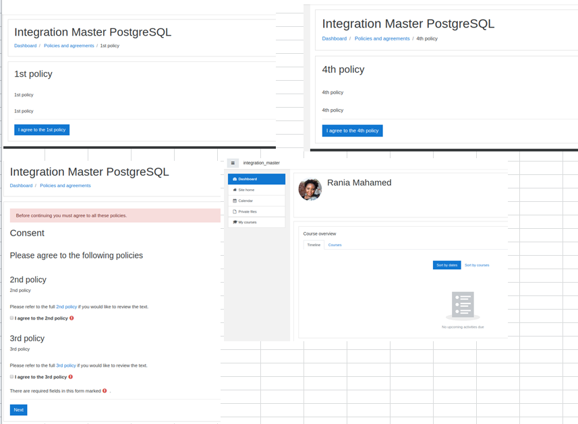Open My courses in the side navigation

click(256, 222)
